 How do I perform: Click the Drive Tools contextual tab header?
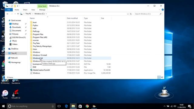point(42,6)
